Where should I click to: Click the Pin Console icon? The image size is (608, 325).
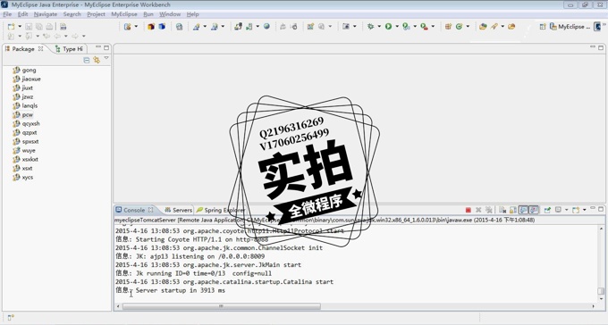tap(547, 210)
